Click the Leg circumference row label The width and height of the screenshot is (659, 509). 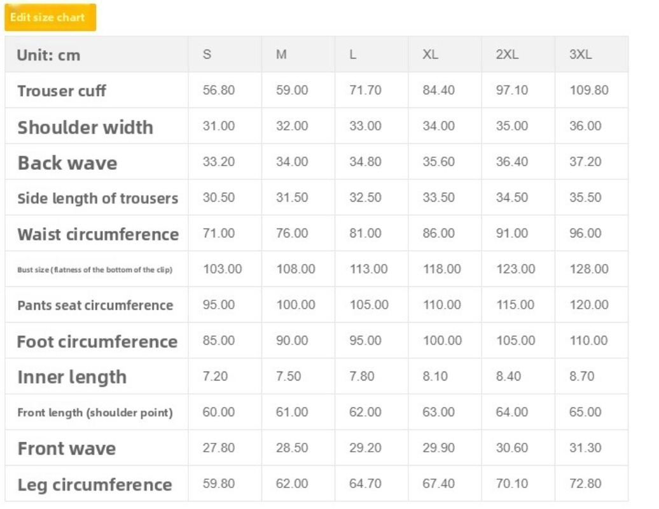tap(95, 485)
